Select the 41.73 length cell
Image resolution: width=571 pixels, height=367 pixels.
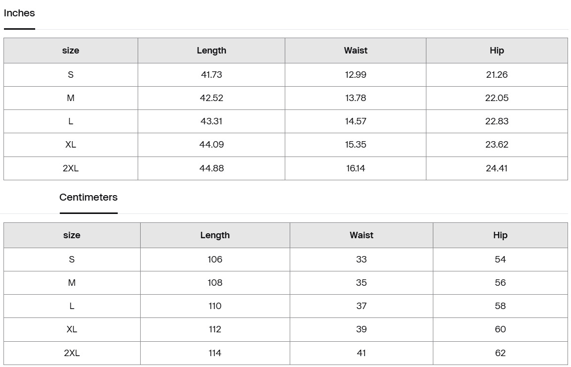pyautogui.click(x=211, y=75)
